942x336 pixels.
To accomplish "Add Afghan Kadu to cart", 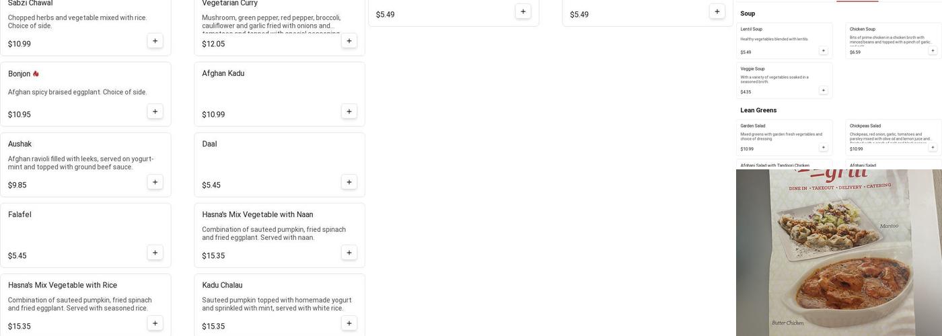I will pos(349,112).
